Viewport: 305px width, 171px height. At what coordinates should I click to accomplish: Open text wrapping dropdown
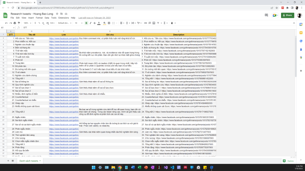133,23
